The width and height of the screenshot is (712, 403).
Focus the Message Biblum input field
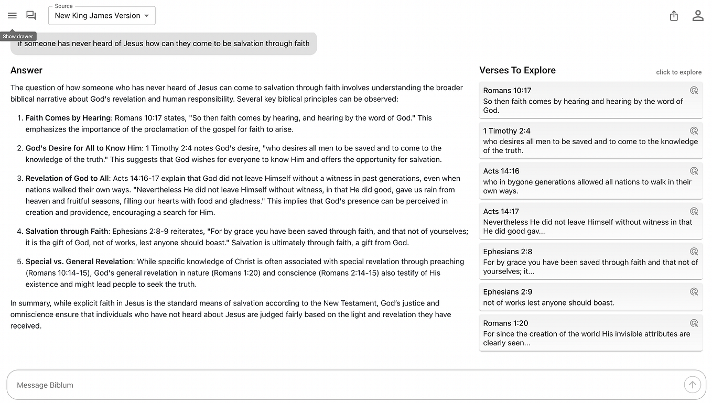click(346, 385)
